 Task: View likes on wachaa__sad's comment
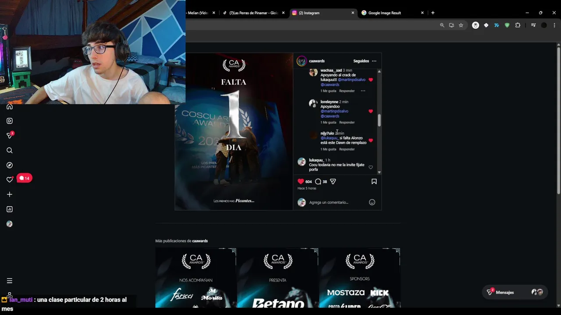(x=328, y=91)
